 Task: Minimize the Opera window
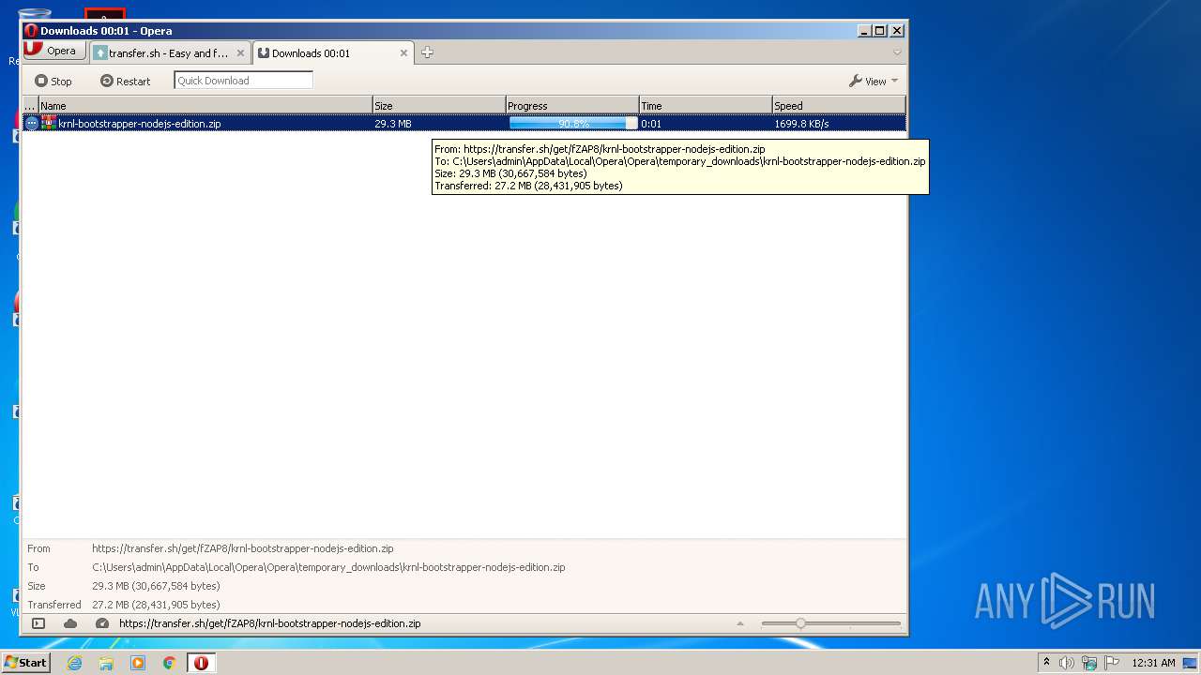(x=863, y=31)
